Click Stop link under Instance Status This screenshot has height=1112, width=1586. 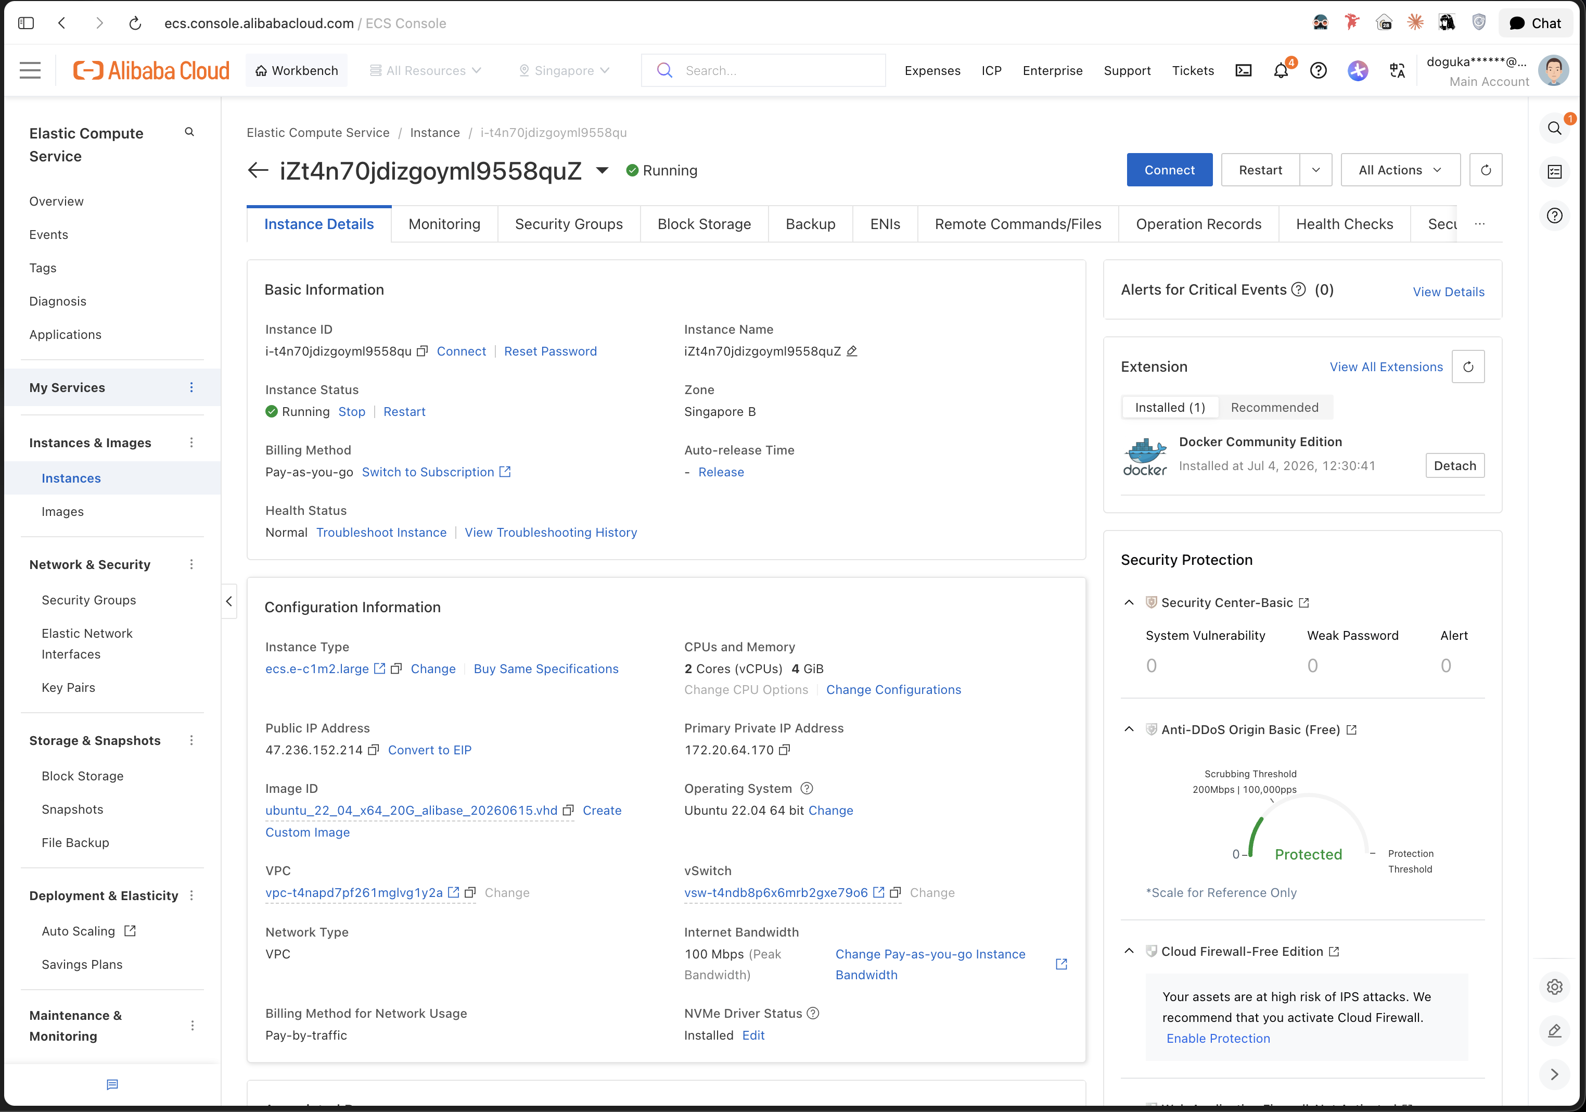pos(352,412)
